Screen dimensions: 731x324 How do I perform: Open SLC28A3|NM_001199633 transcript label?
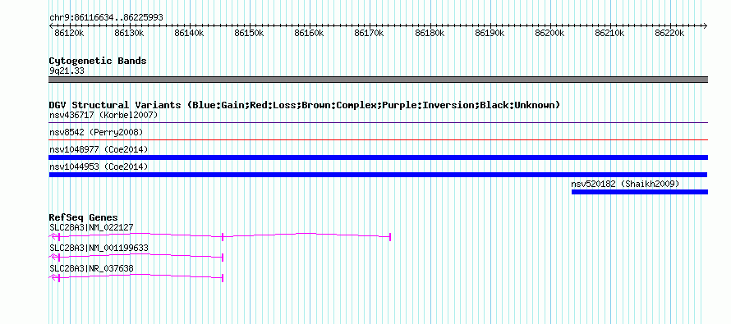[99, 248]
